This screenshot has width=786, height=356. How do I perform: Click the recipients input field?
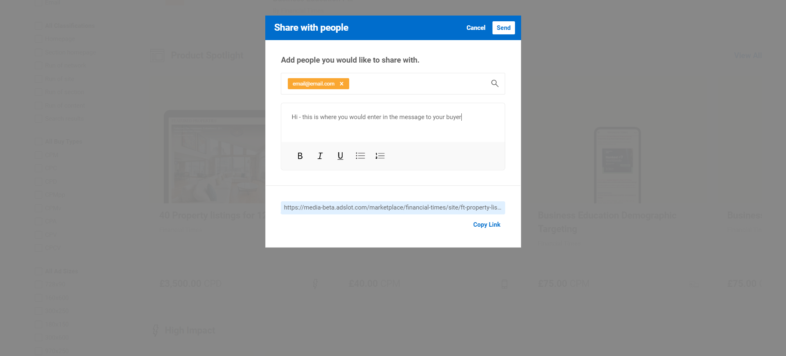[x=393, y=83]
